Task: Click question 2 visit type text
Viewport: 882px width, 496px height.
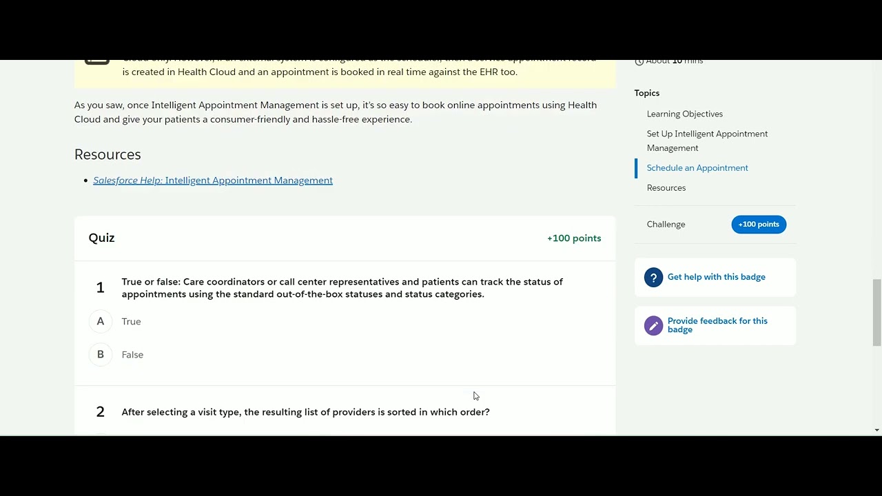Action: 305,412
